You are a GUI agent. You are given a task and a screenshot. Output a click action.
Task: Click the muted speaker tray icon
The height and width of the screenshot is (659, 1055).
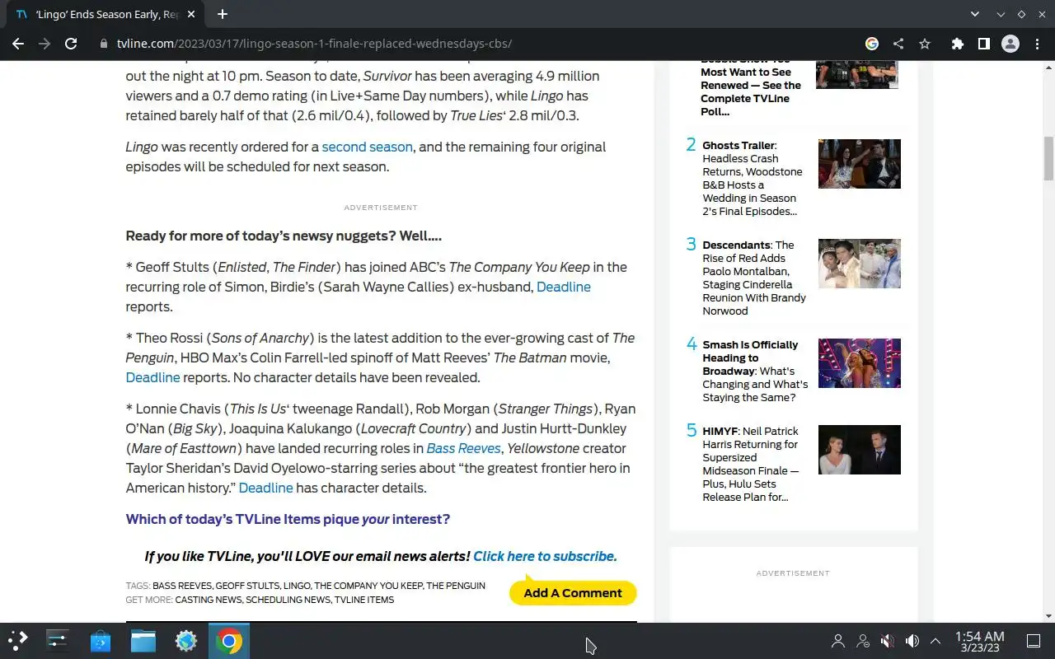(888, 640)
